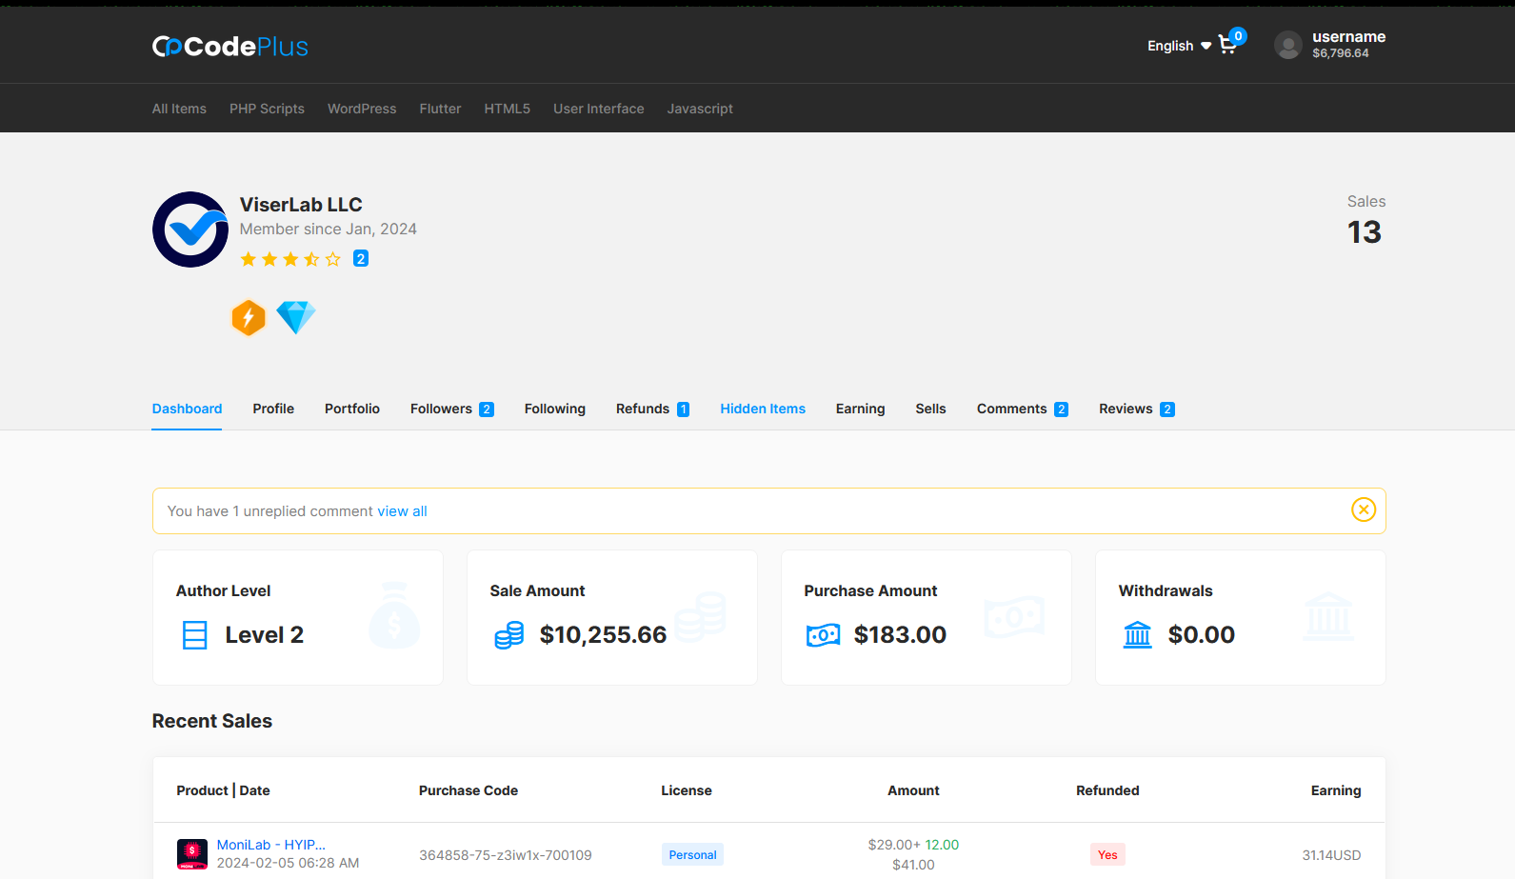
Task: Switch to the Profile tab
Action: coord(273,409)
